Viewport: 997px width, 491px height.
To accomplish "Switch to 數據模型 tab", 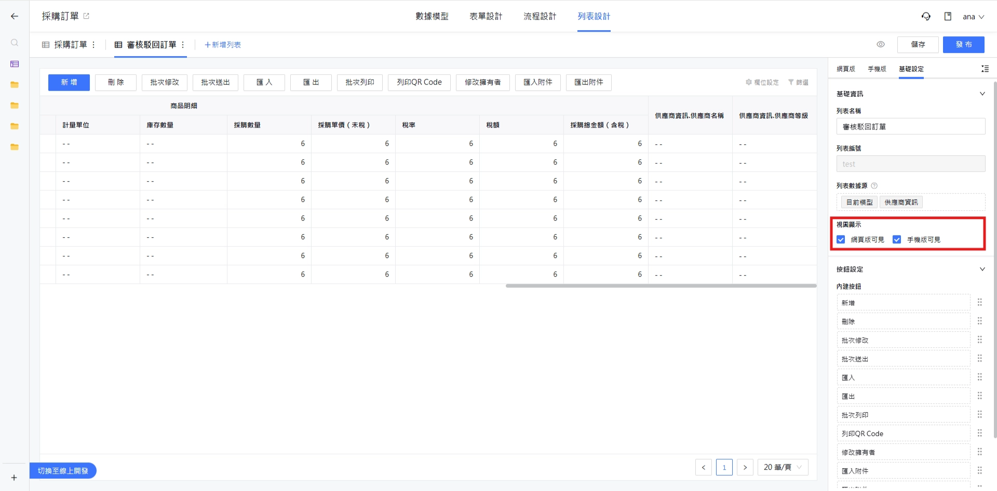I will [432, 16].
